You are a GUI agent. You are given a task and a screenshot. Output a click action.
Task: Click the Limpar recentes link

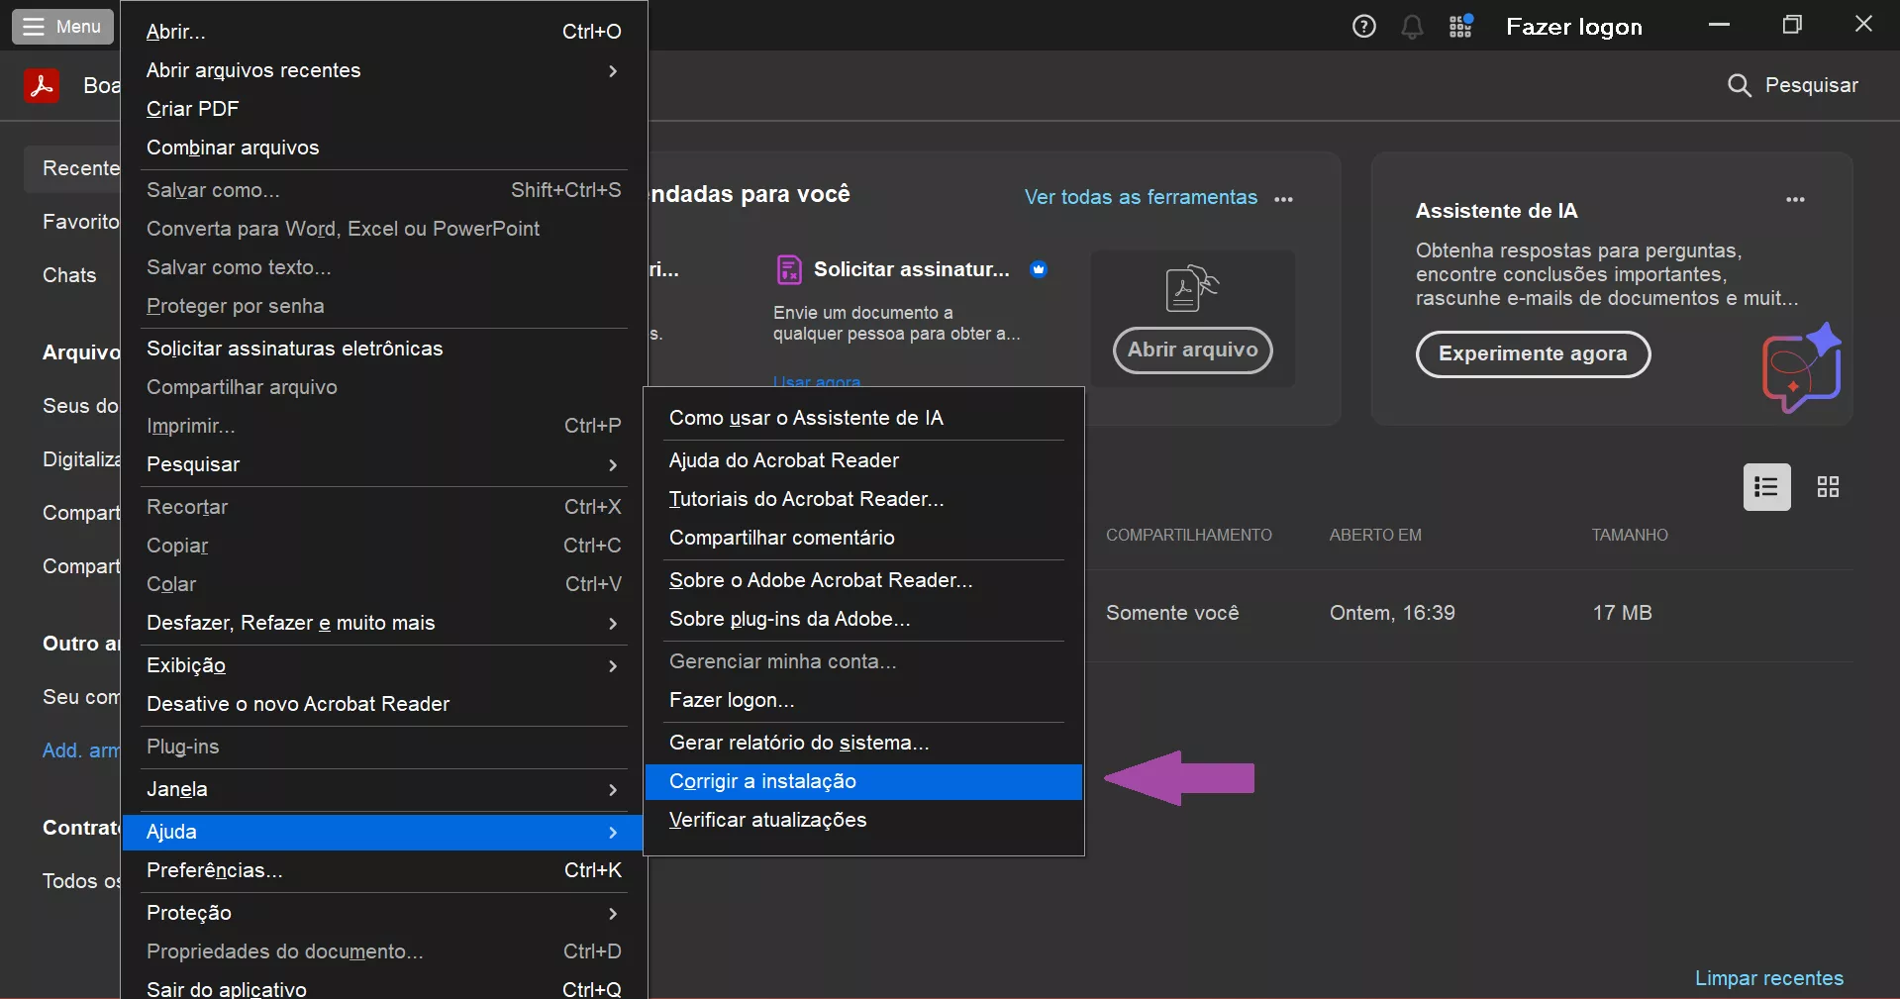[1769, 977]
